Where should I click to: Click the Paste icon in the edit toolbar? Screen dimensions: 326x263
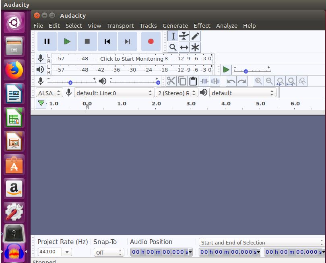(193, 81)
